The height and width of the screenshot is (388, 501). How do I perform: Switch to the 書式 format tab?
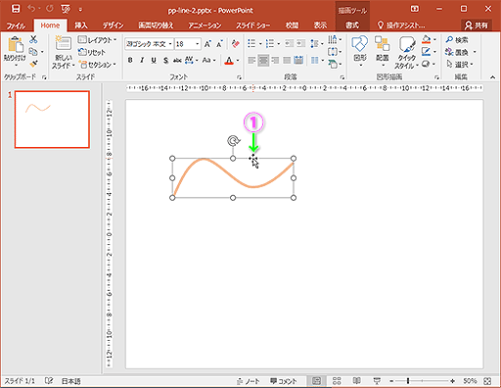[352, 25]
